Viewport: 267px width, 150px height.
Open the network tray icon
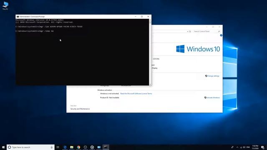241,147
